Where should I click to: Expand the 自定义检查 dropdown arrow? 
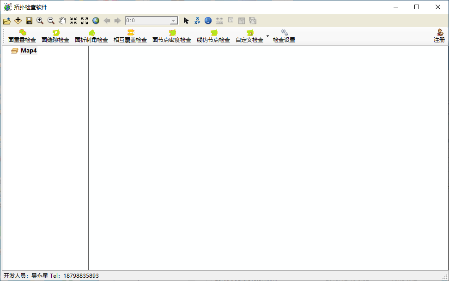point(267,36)
